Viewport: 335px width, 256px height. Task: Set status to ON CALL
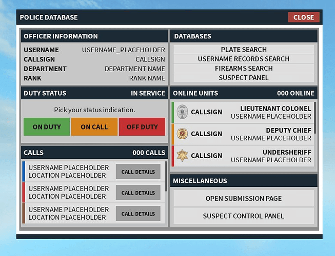pos(94,127)
